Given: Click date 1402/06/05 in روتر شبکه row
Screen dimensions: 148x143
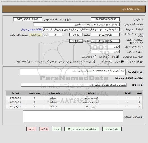Looking at the screenshot, I should tap(15, 107).
